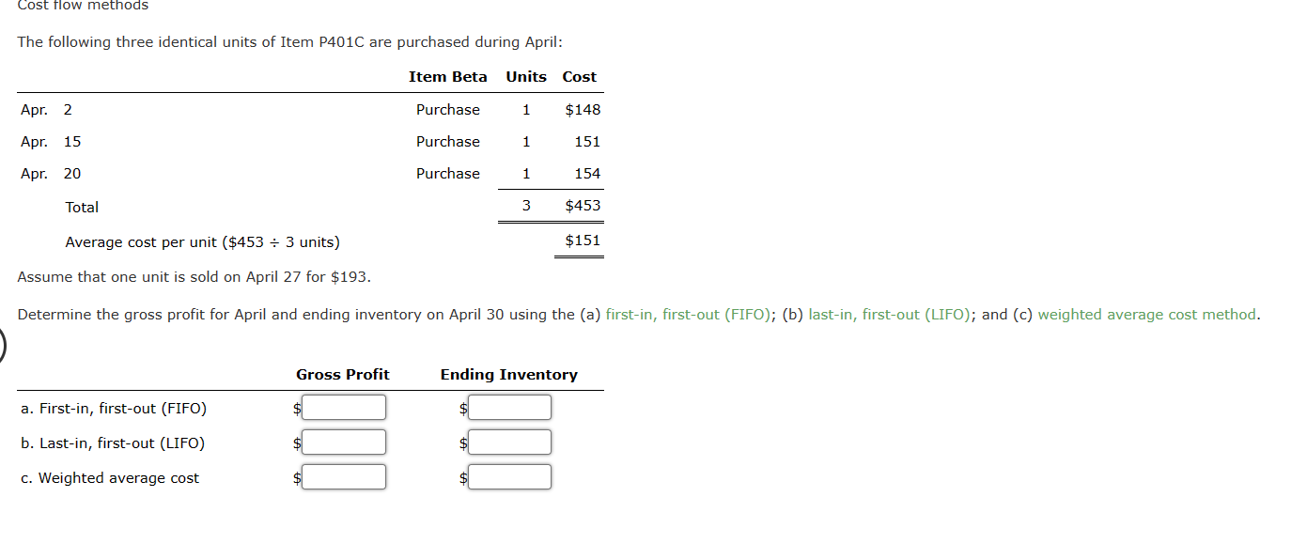The width and height of the screenshot is (1291, 559).
Task: Click the Cost flow methods heading
Action: pyautogui.click(x=81, y=6)
